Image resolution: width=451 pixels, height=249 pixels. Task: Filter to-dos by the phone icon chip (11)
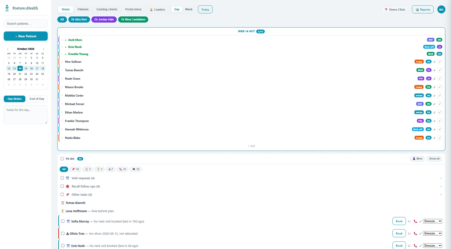[x=123, y=169]
